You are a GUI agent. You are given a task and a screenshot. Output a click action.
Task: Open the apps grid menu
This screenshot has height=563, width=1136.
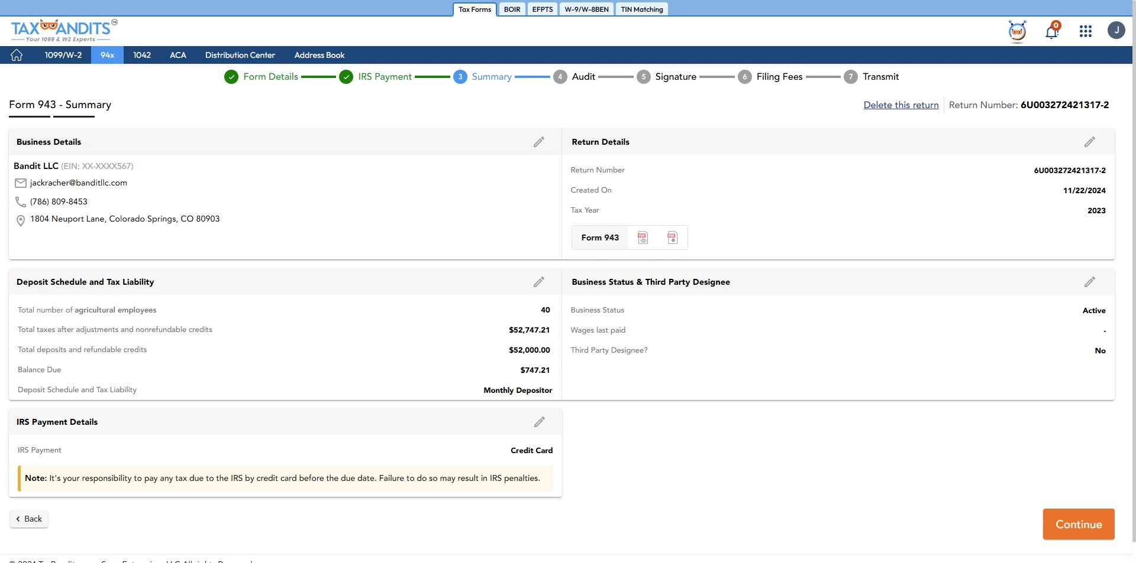[1086, 31]
